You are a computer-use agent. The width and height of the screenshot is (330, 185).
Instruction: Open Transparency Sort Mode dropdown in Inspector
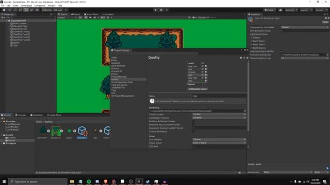[x=305, y=27]
